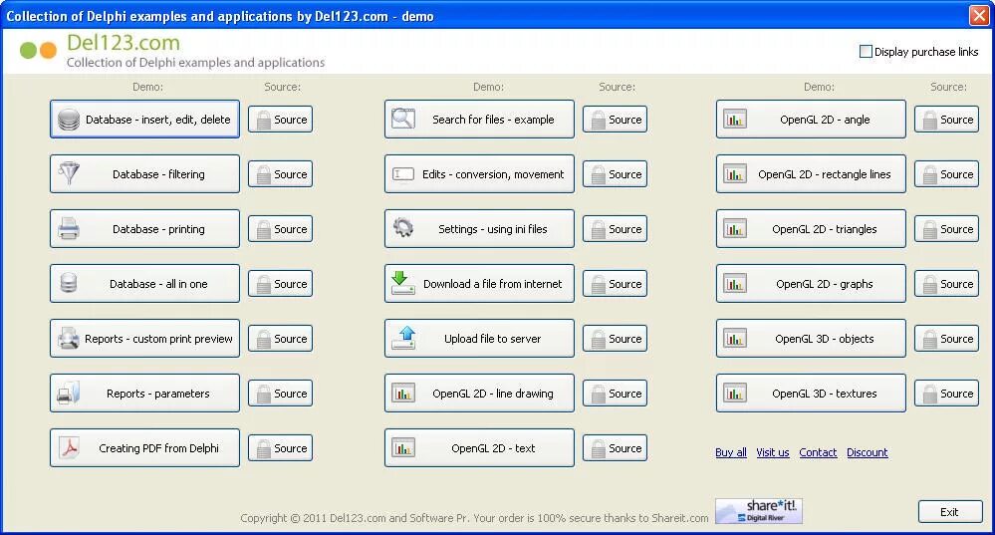This screenshot has width=995, height=535.
Task: Open the Discount link
Action: 868,452
